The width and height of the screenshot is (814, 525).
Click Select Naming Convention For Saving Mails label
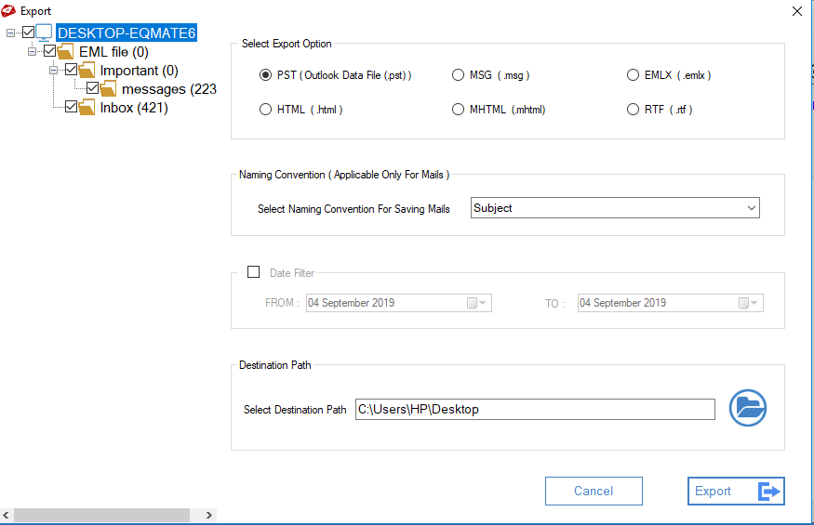coord(354,209)
